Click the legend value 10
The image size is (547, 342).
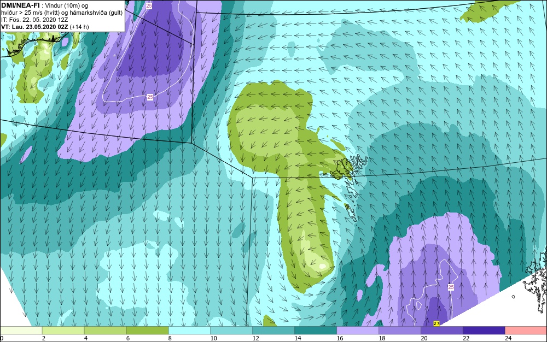(213, 338)
